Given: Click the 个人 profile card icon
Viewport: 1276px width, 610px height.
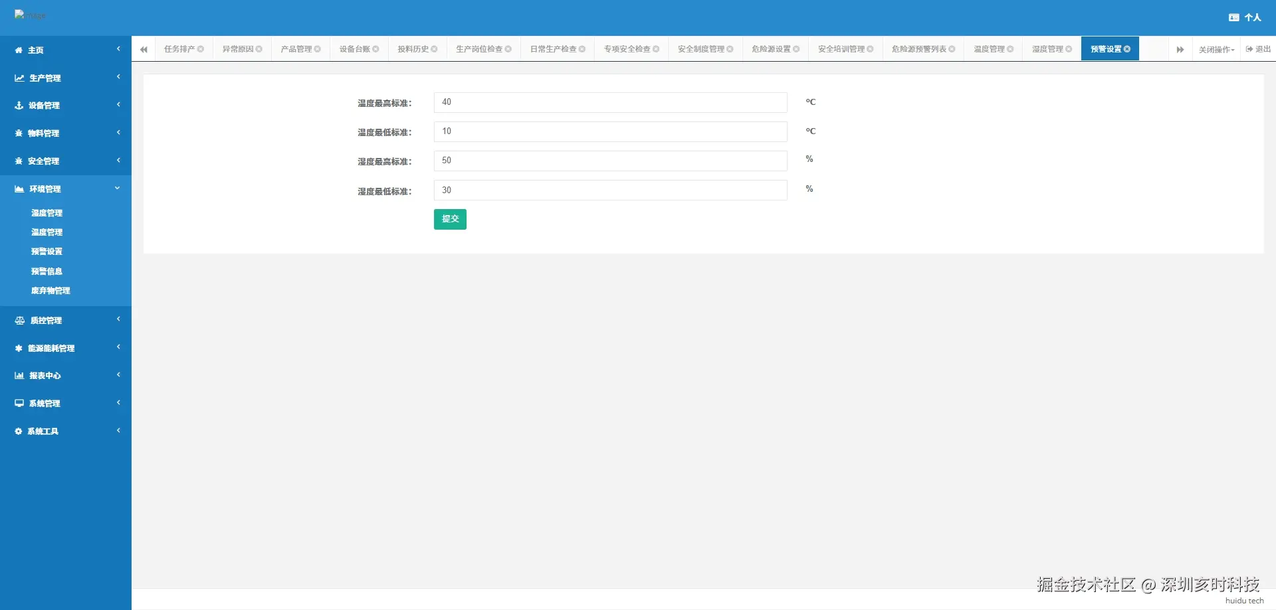Looking at the screenshot, I should (x=1234, y=18).
